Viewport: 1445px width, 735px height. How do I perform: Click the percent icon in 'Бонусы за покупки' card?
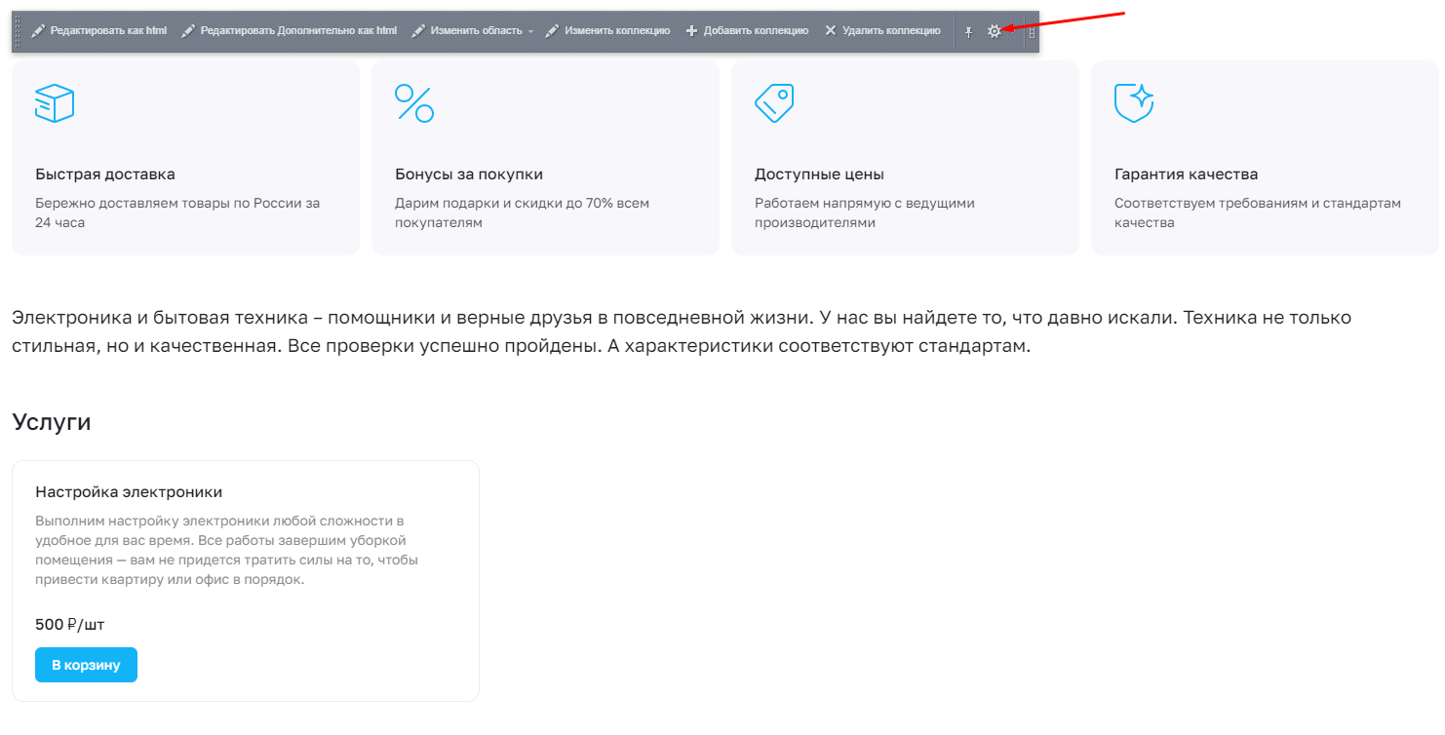(x=414, y=102)
